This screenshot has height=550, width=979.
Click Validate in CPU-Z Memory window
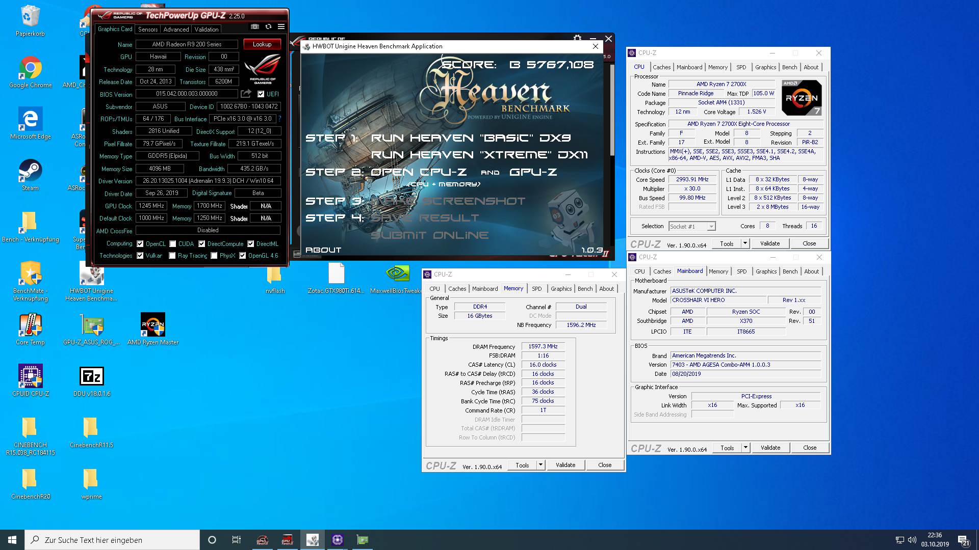coord(565,465)
